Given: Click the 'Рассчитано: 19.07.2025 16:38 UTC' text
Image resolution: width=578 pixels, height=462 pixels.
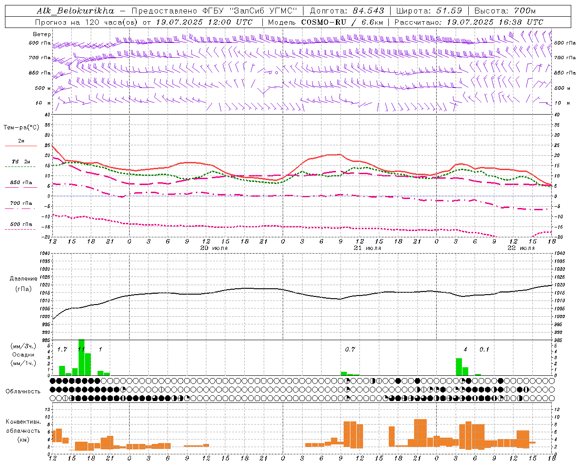Looking at the screenshot, I should pyautogui.click(x=469, y=22).
